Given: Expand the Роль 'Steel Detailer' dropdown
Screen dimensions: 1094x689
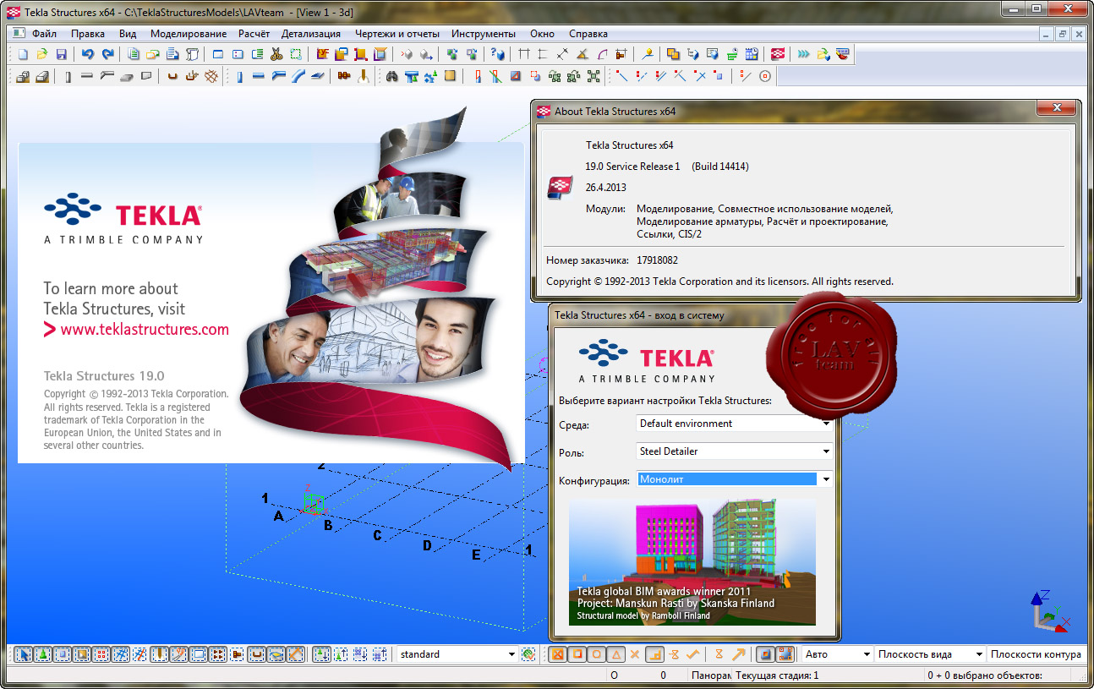Looking at the screenshot, I should 735,451.
